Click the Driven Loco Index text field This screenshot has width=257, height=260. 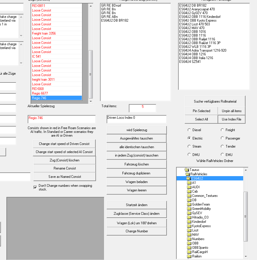[x=136, y=119]
